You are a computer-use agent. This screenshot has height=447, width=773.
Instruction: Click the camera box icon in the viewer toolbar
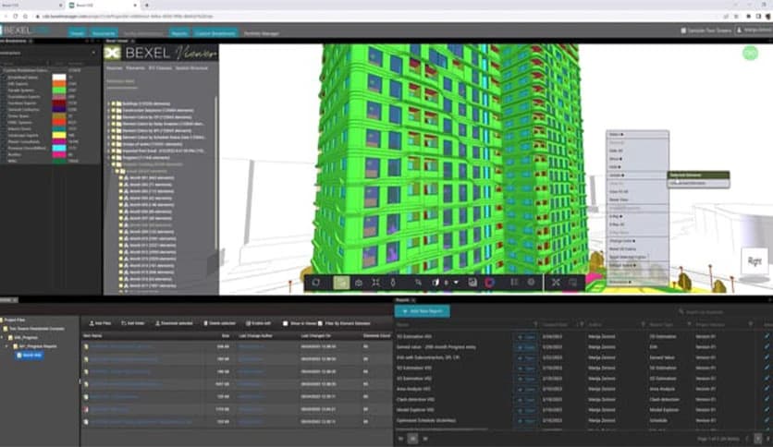click(x=359, y=282)
